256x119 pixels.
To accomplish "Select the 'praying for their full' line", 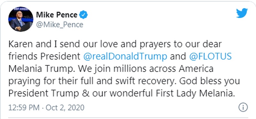I will (x=52, y=81).
